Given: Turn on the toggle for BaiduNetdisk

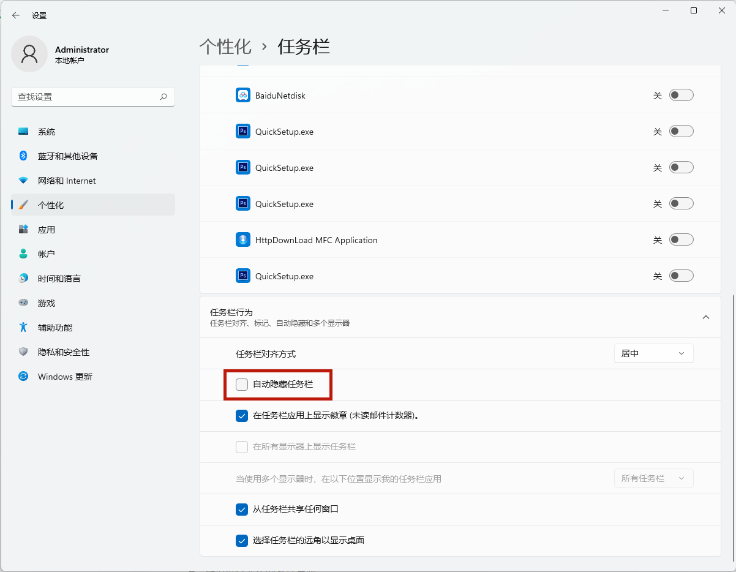Looking at the screenshot, I should [681, 95].
